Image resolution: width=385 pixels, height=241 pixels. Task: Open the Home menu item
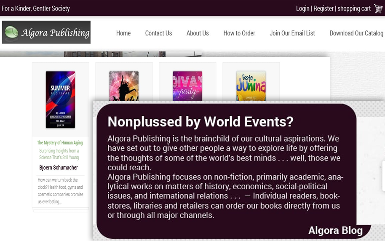click(x=123, y=33)
